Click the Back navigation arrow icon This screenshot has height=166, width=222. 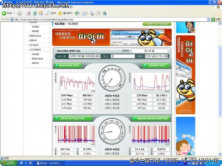(x=4, y=13)
